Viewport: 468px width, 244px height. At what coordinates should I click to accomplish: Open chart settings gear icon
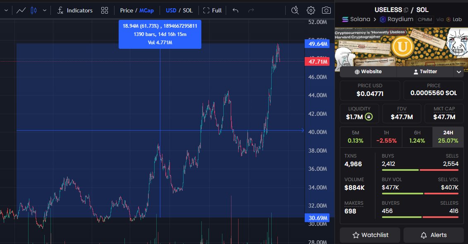[x=311, y=10]
